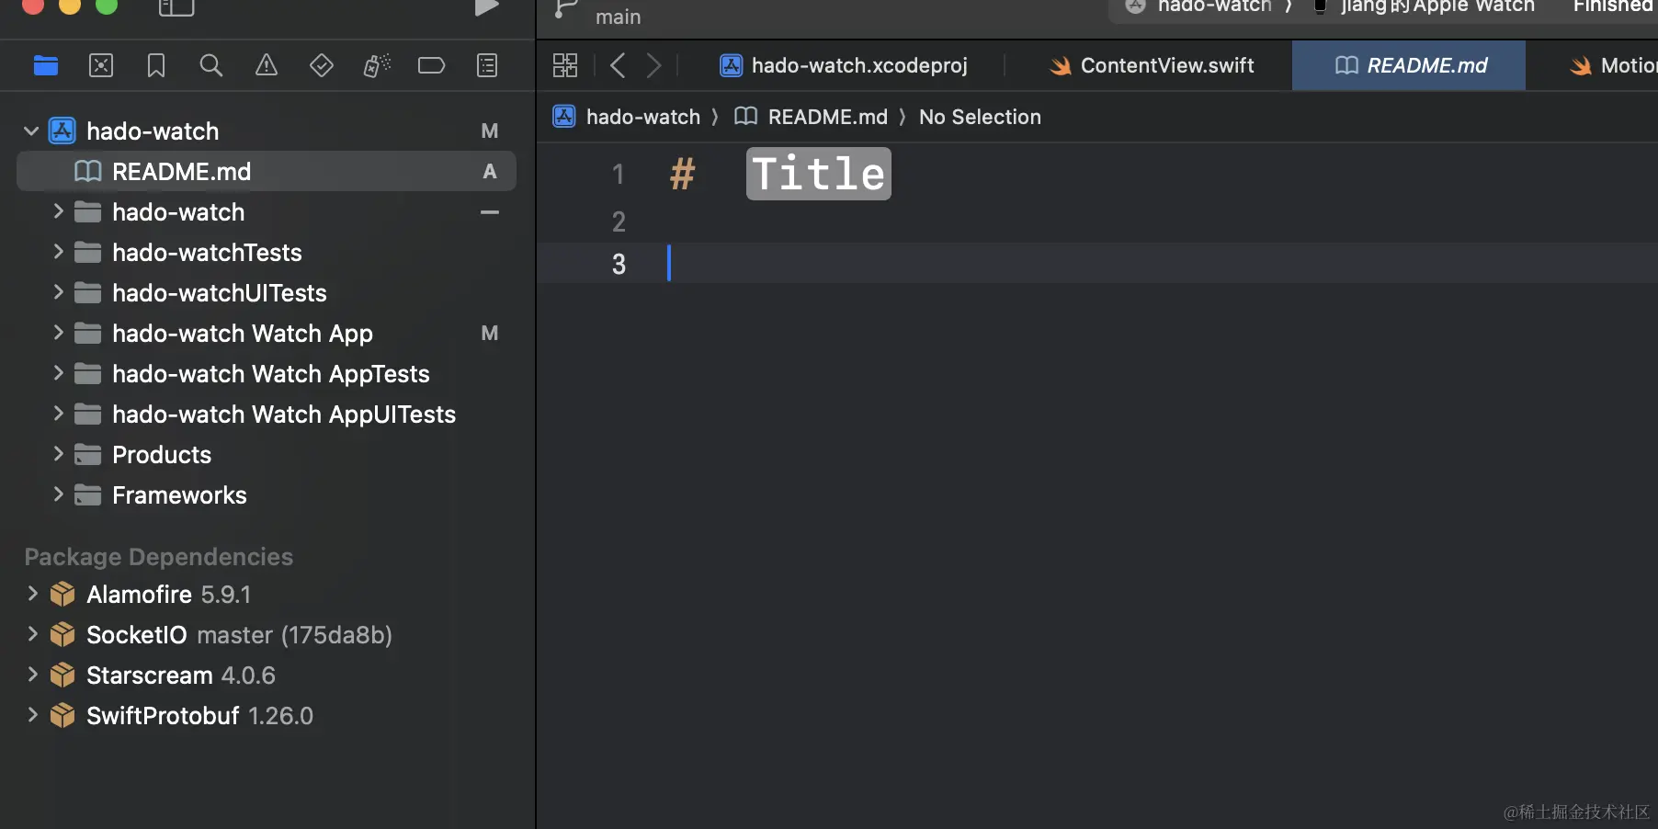
Task: Select the Starscream 4.0.6 package
Action: point(181,676)
